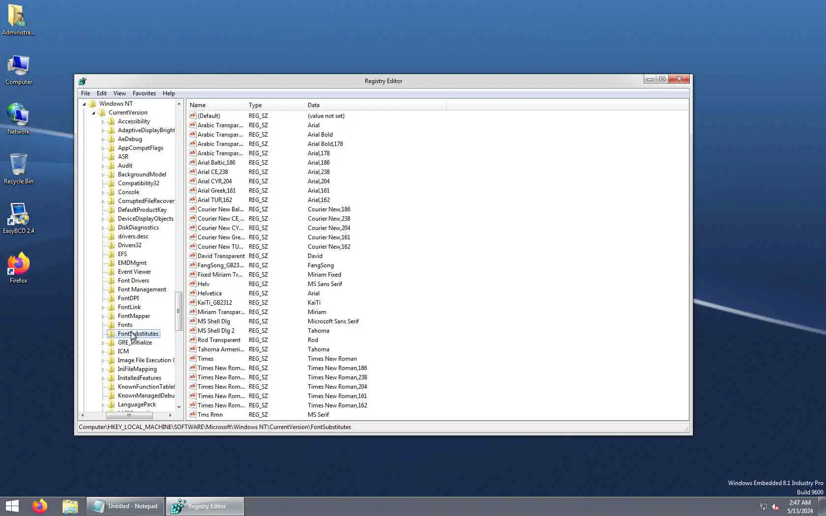Select the MS Shell Dlg value name

(x=214, y=321)
